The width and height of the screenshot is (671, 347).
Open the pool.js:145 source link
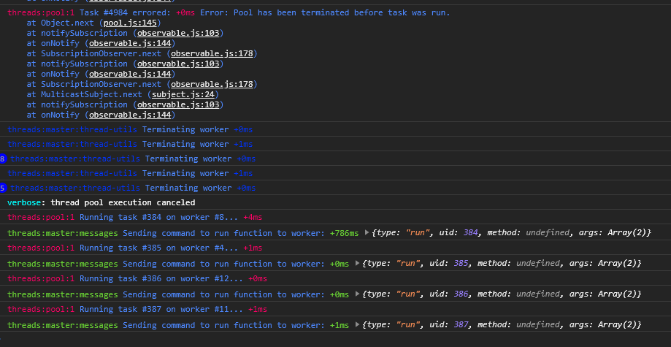(130, 23)
